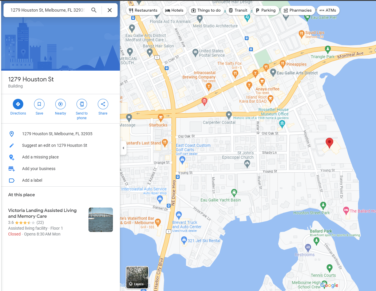This screenshot has height=291, width=376.
Task: Show Things to do on map
Action: [x=206, y=10]
